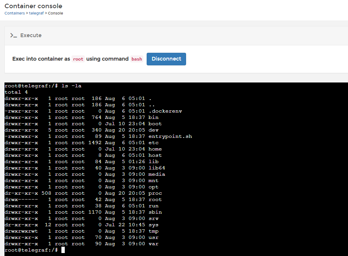Open the telegraf breadcrumb link
This screenshot has height=256, width=348.
coord(36,13)
